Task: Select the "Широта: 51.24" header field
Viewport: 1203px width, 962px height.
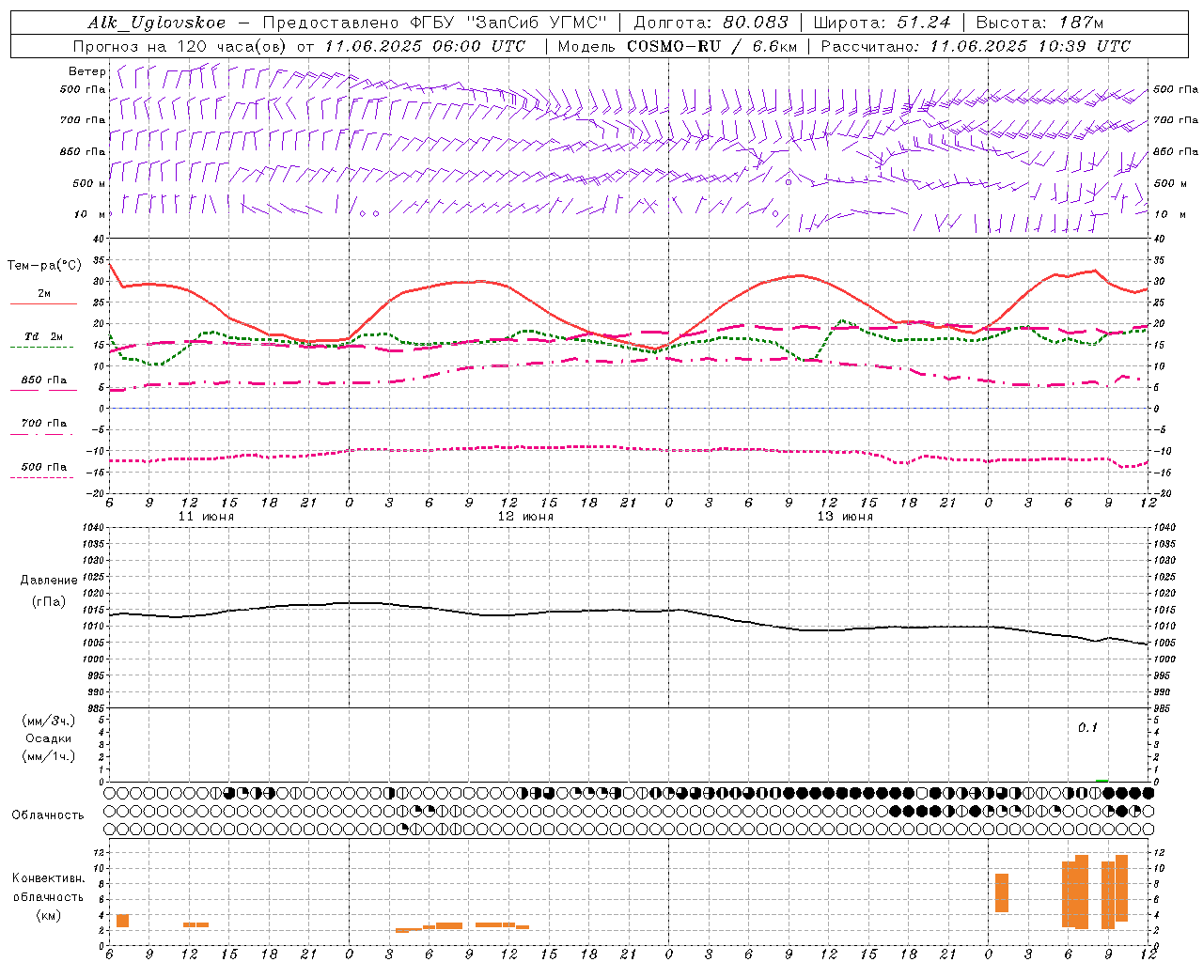Action: 882,23
